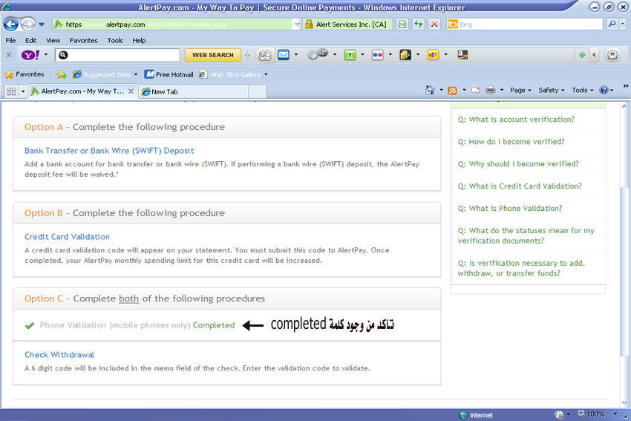Open the Help menu
This screenshot has width=631, height=421.
139,40
